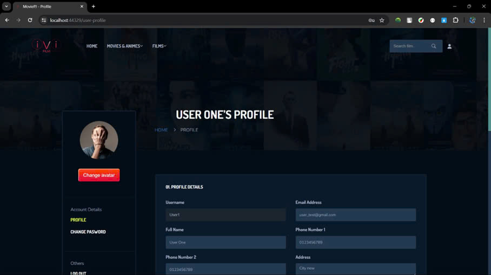This screenshot has height=275, width=491.
Task: Open the green extension icon
Action: pos(397,20)
